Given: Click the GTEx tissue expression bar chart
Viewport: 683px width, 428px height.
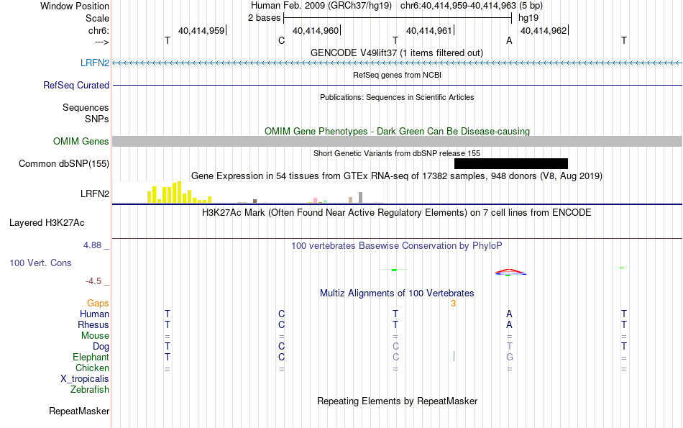Looking at the screenshot, I should click(x=248, y=193).
